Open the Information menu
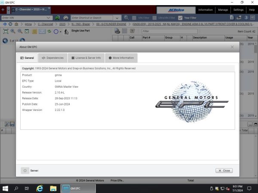This screenshot has width=258, height=193. pos(206,10)
